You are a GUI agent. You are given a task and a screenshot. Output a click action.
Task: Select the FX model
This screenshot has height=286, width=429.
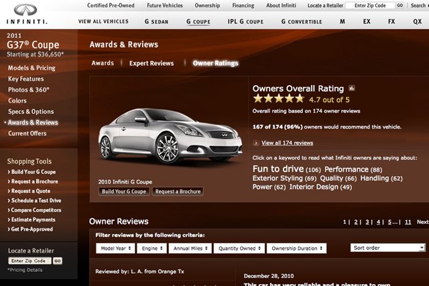pyautogui.click(x=391, y=21)
